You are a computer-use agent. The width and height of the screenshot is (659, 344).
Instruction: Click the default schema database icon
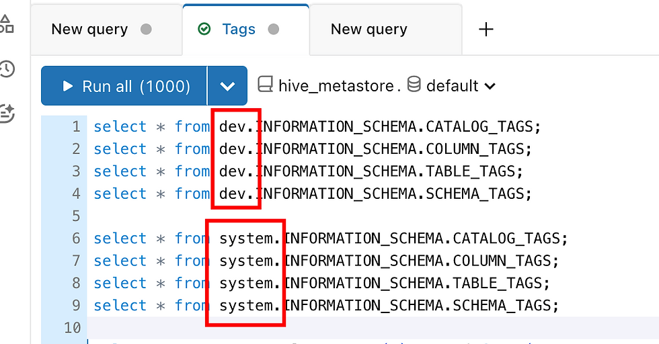[414, 84]
